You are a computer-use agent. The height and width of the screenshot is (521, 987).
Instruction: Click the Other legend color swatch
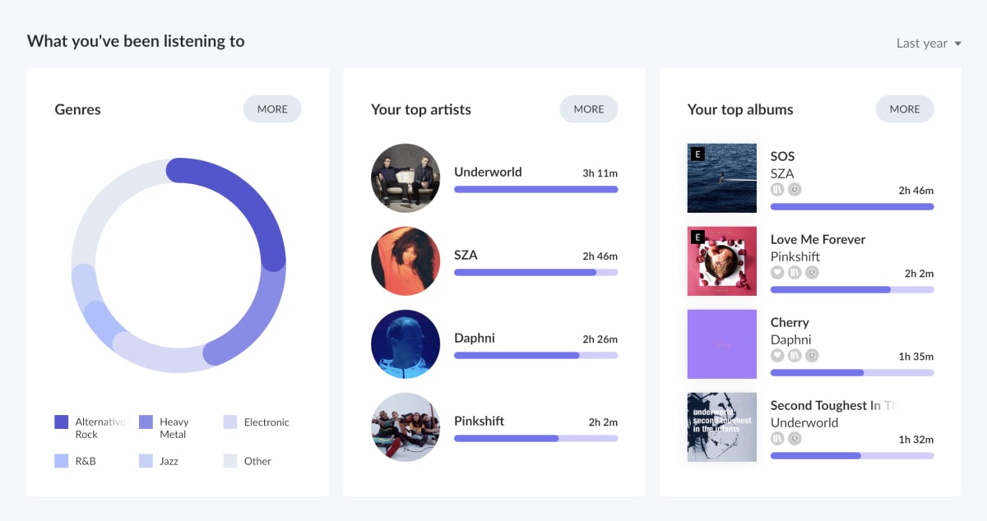click(x=230, y=461)
